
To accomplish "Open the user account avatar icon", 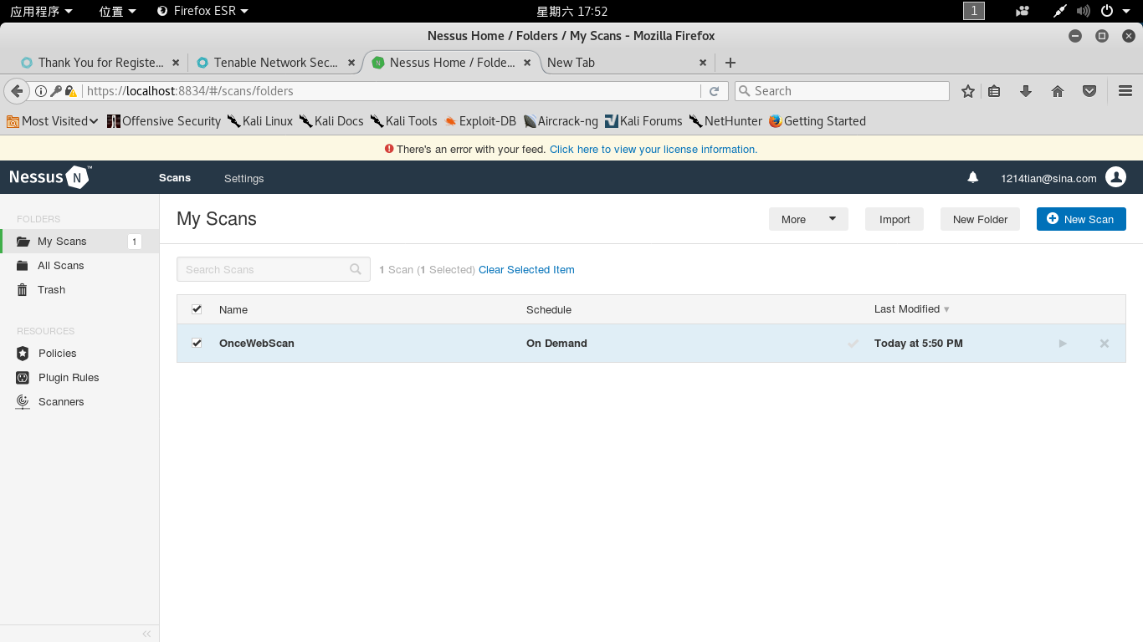I will point(1115,177).
